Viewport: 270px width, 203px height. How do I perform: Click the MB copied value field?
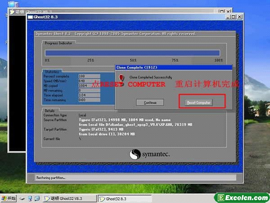click(89, 86)
